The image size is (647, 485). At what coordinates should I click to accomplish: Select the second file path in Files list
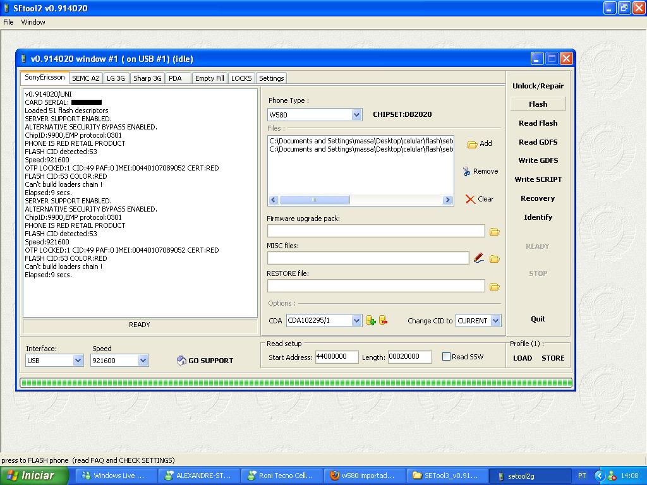tap(361, 149)
